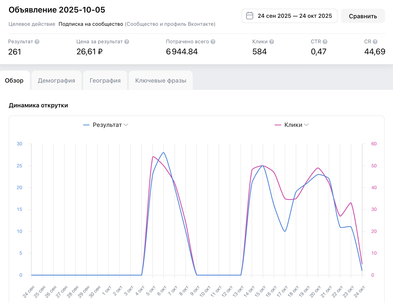This screenshot has height=303, width=393.
Task: Click the calendar icon in date picker
Action: click(250, 16)
